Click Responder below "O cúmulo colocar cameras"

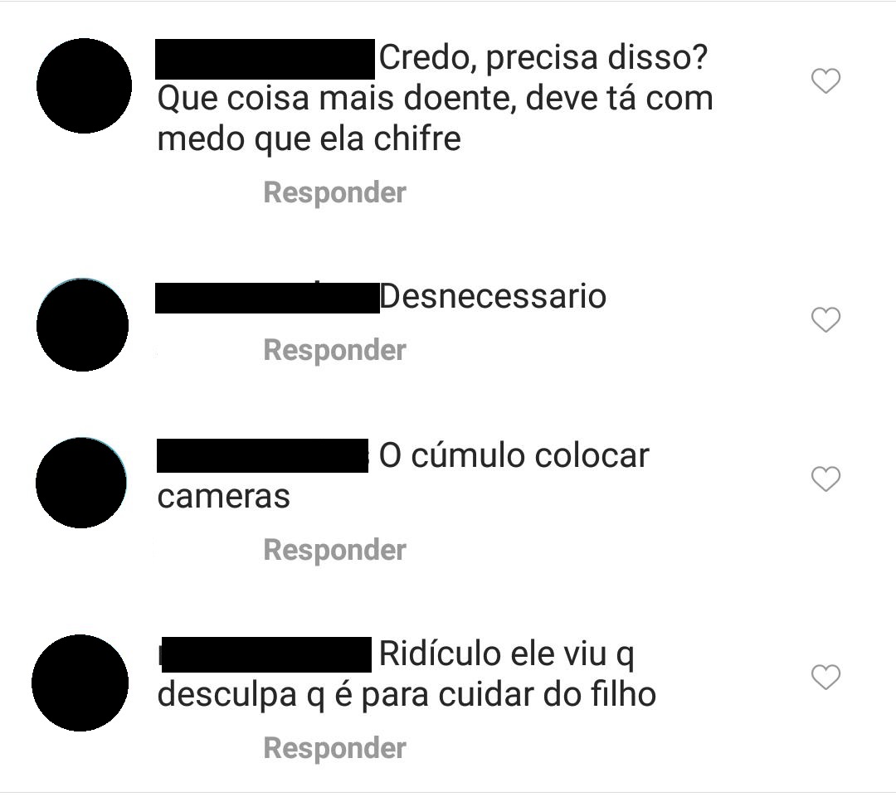pyautogui.click(x=335, y=550)
